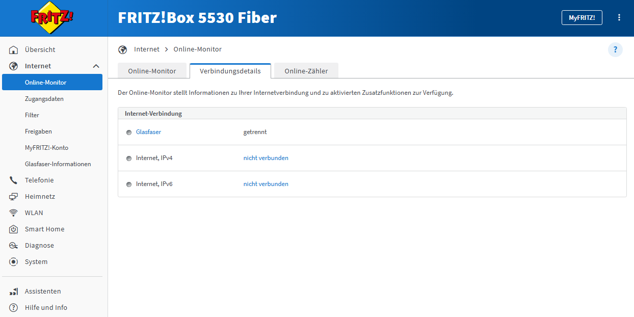Click the Telefonie phone icon

(14, 180)
